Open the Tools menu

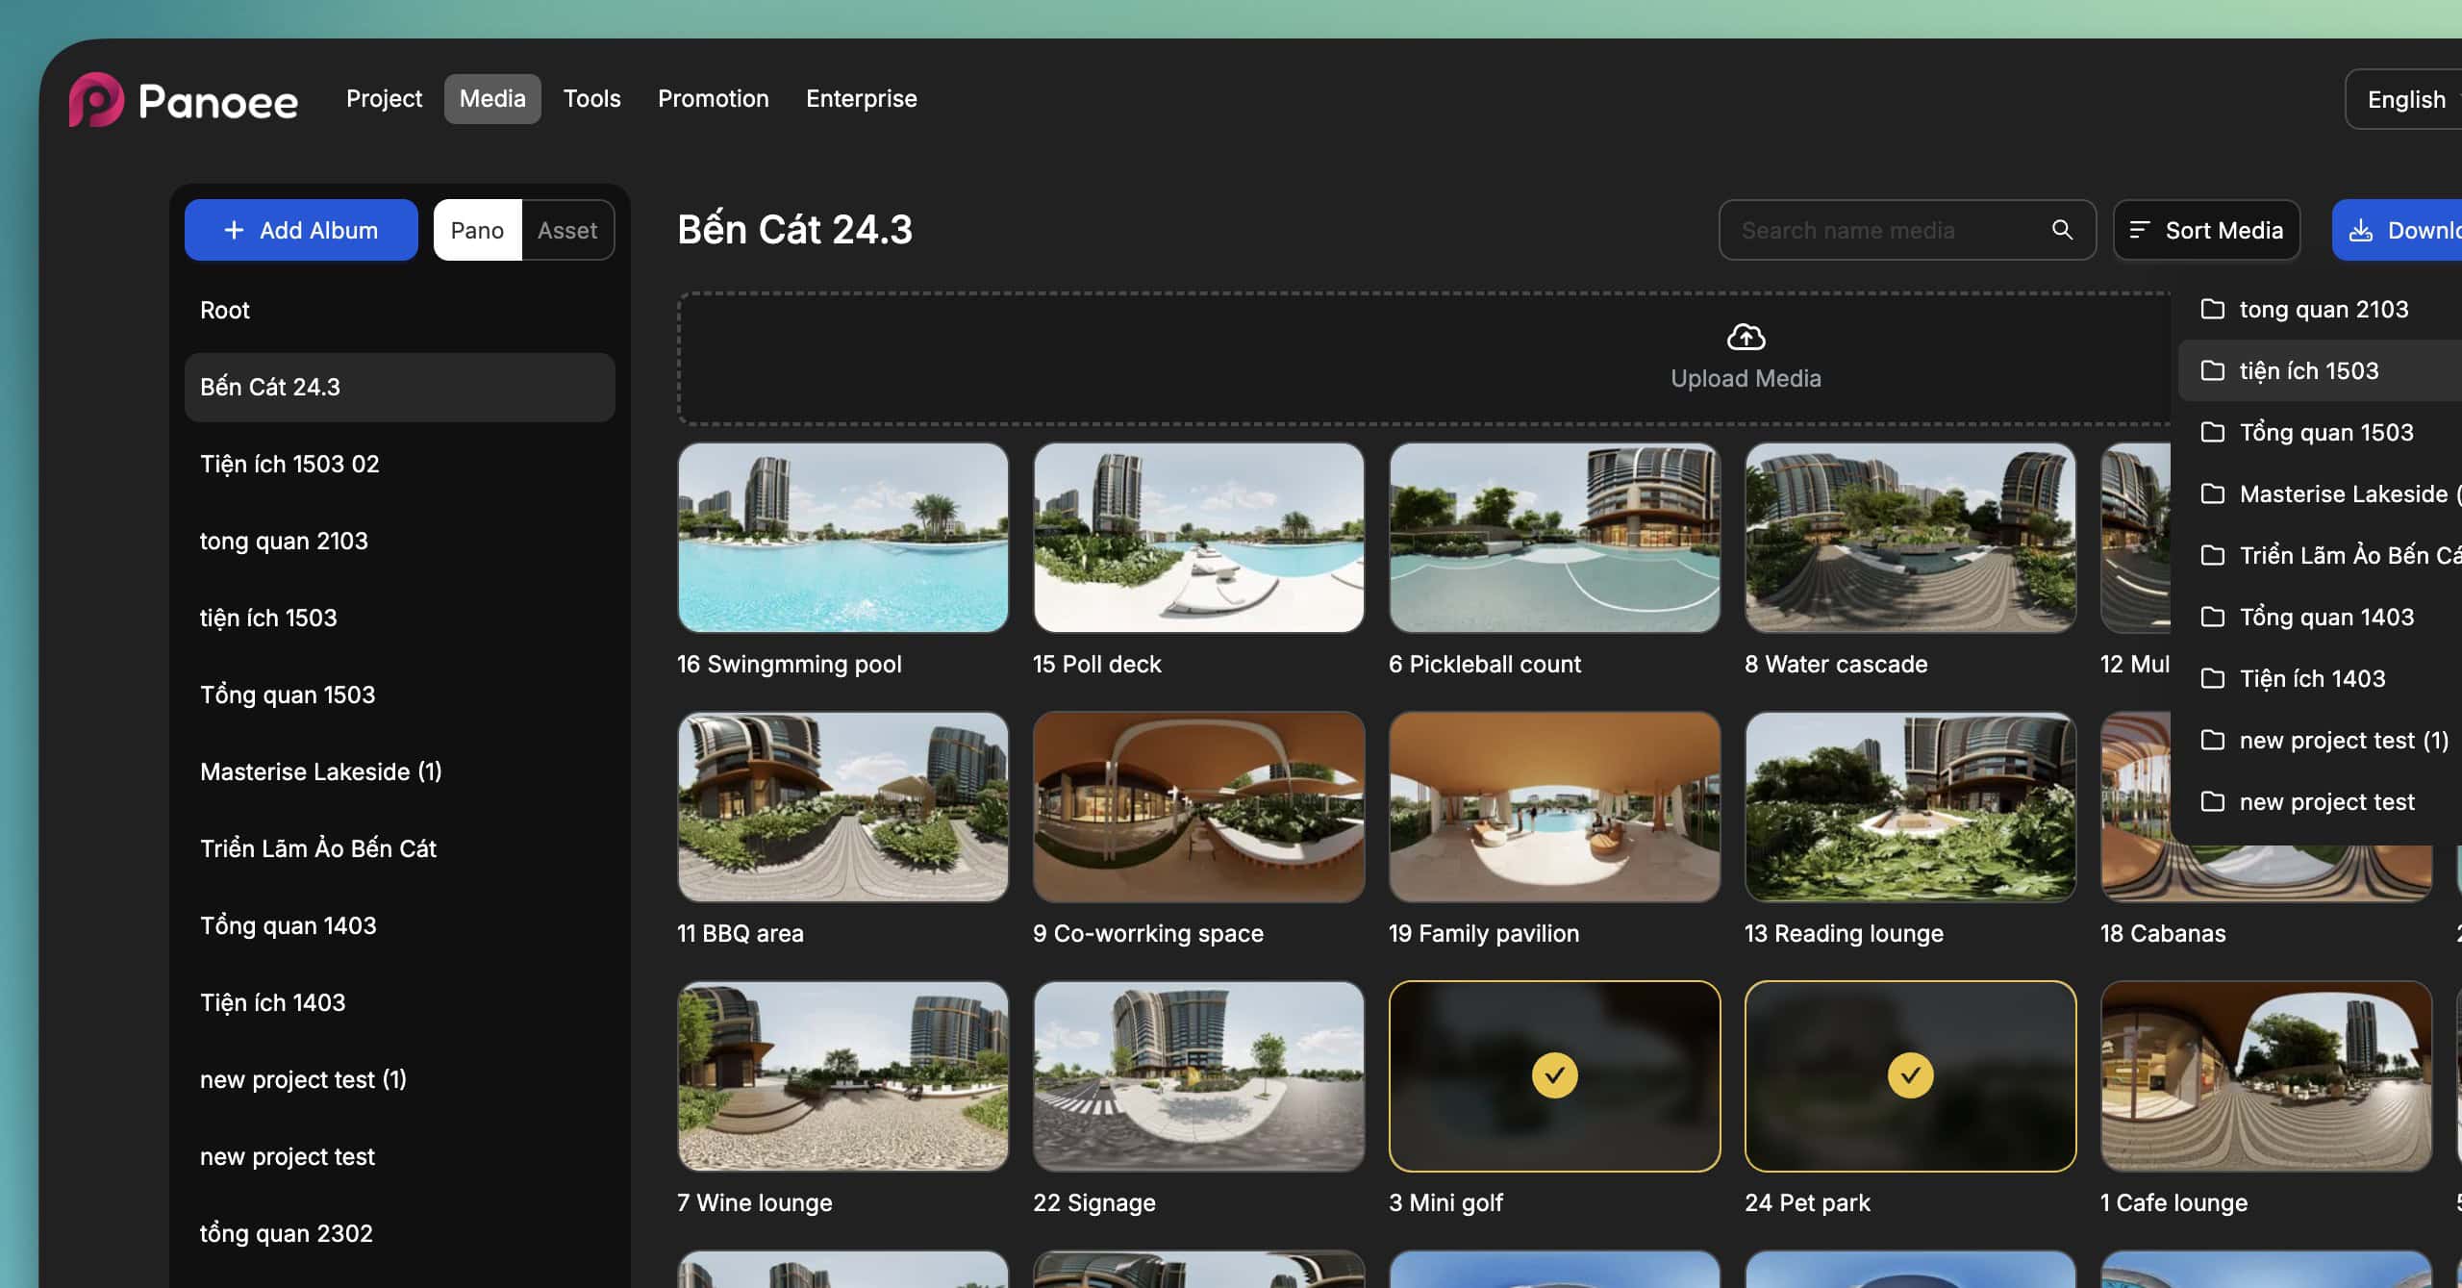coord(591,99)
